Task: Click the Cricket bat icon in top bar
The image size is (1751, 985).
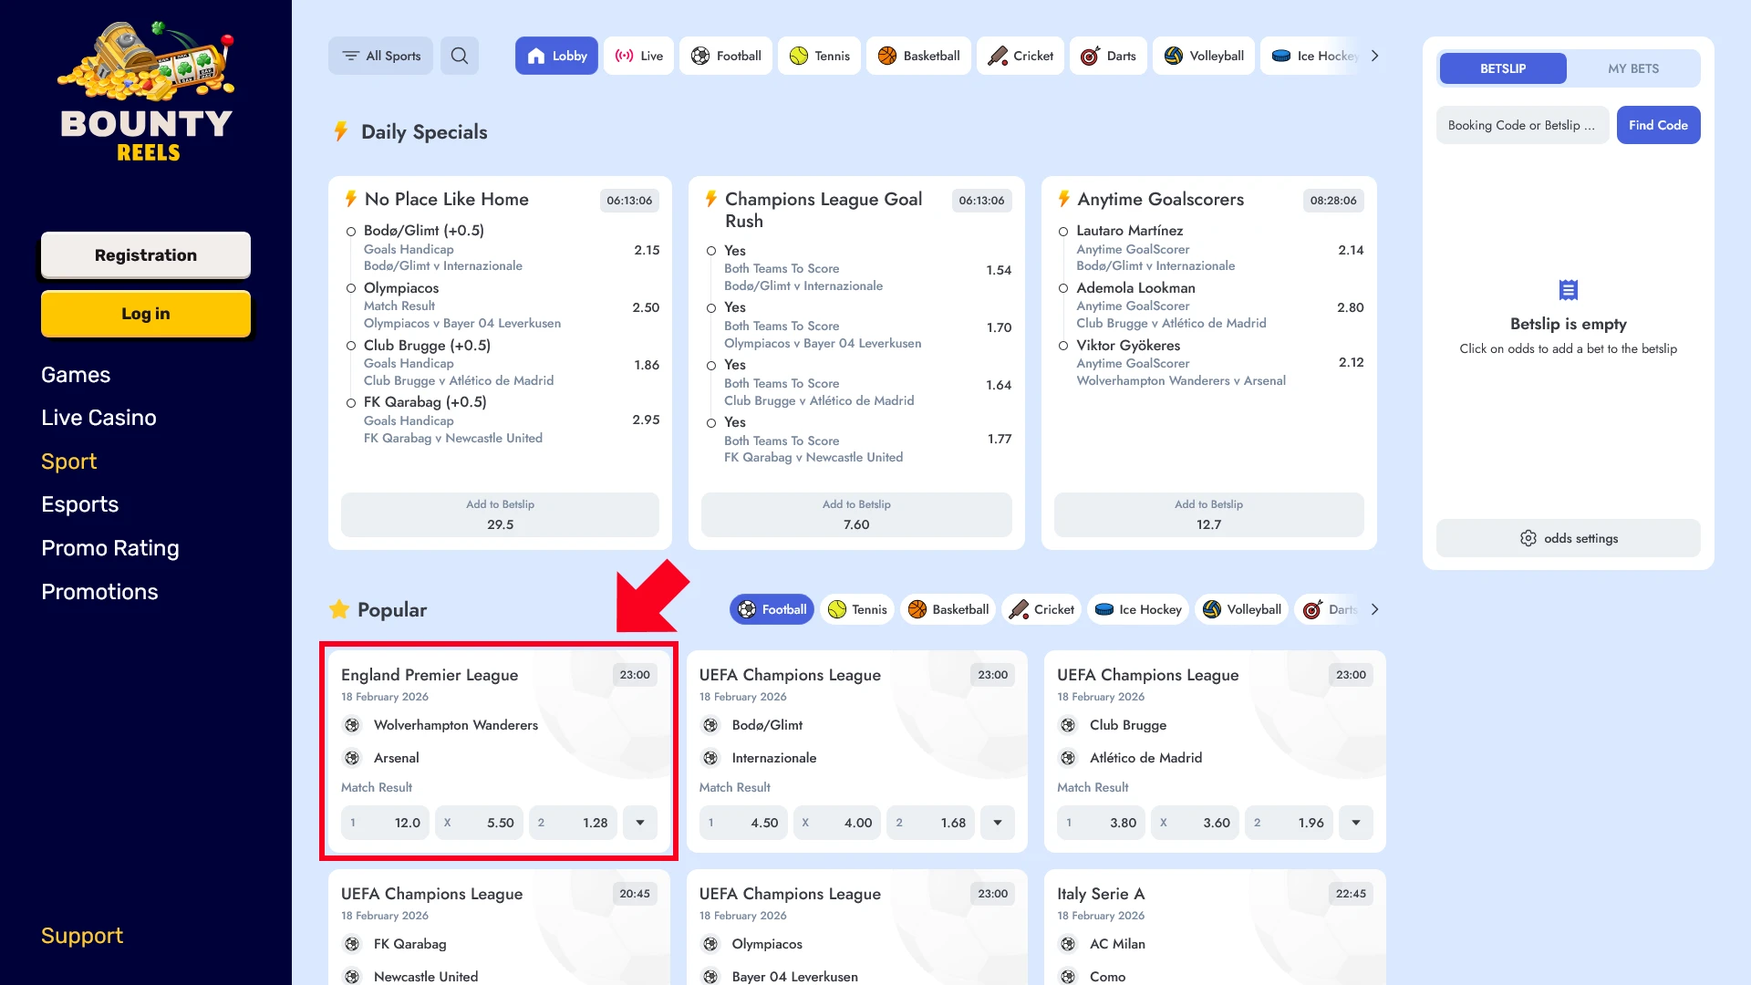Action: point(998,56)
